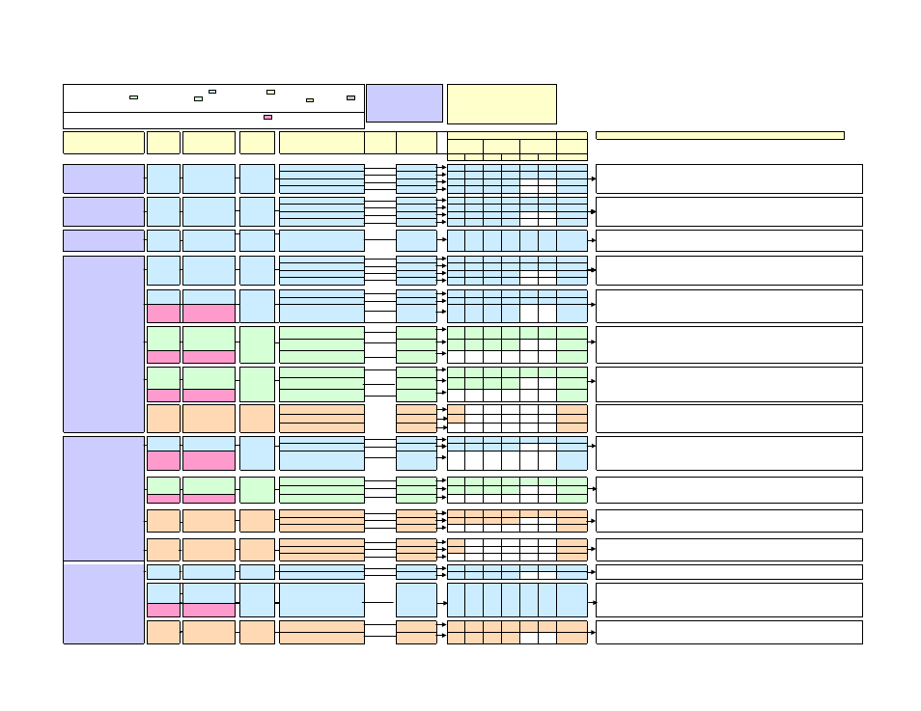Click the long thin yellow header bar
Screen dimensions: 921x711
pos(720,136)
